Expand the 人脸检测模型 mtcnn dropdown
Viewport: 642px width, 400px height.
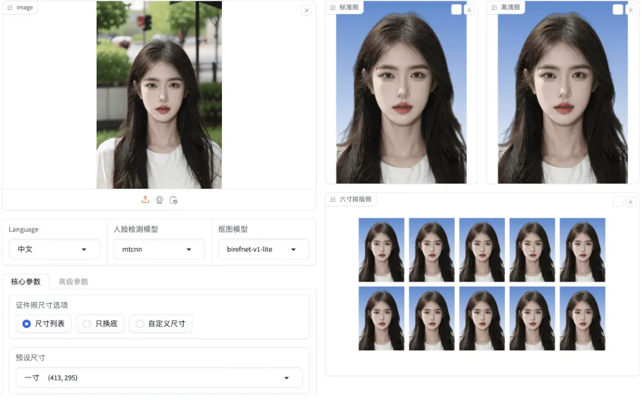pos(159,249)
